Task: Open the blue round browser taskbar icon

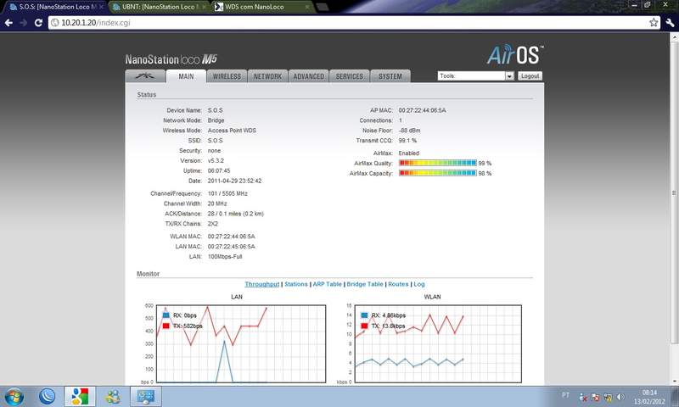Action: (47, 396)
